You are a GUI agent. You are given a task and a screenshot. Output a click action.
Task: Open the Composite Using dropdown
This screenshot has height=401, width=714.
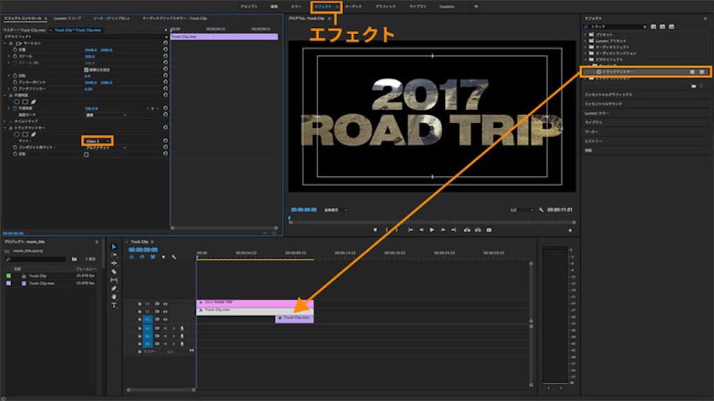(106, 148)
